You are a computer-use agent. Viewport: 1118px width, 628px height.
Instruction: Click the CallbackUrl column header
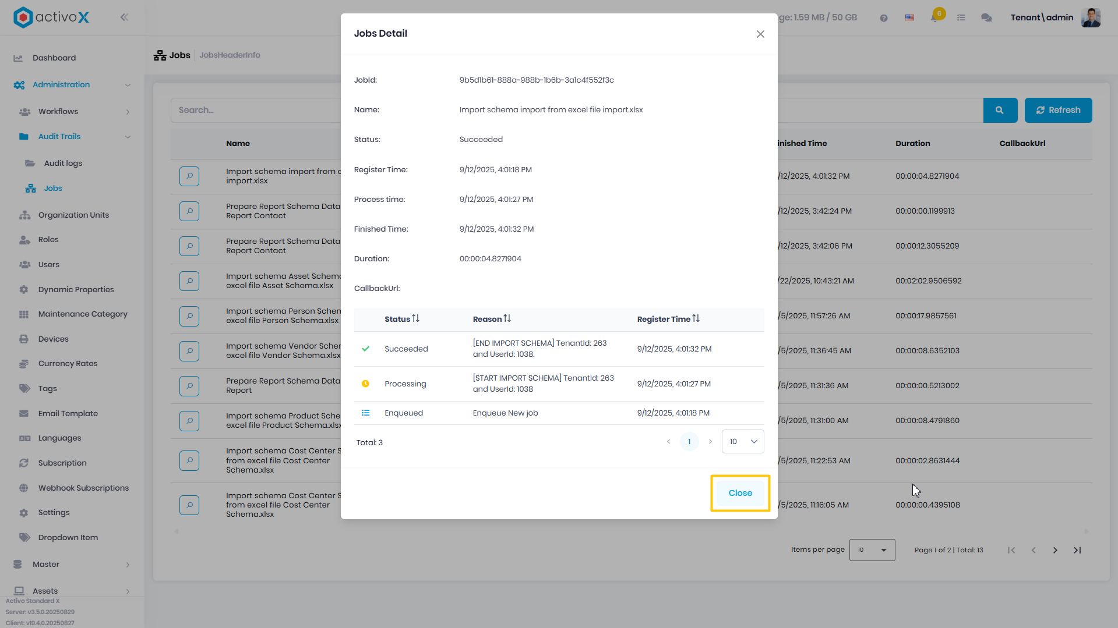[1022, 144]
